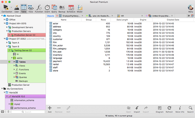Select the inventory table row
The height and width of the screenshot is (118, 195).
pos(120,55)
